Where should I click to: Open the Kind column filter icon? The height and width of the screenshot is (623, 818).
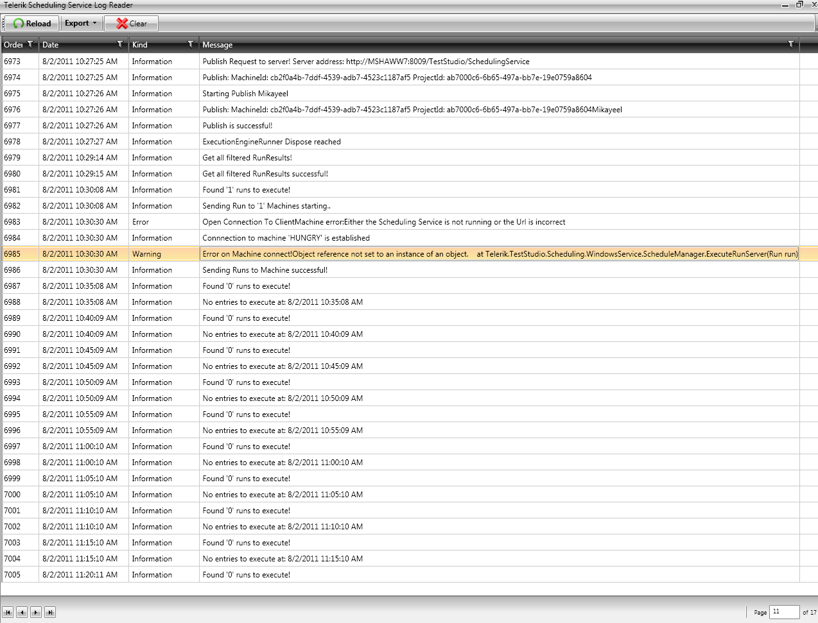pyautogui.click(x=190, y=44)
